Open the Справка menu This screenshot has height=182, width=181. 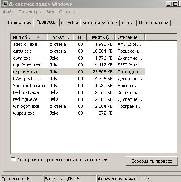pos(68,12)
